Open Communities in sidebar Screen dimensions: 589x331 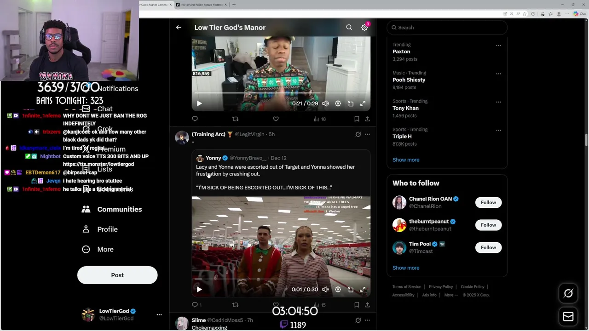tap(112, 210)
